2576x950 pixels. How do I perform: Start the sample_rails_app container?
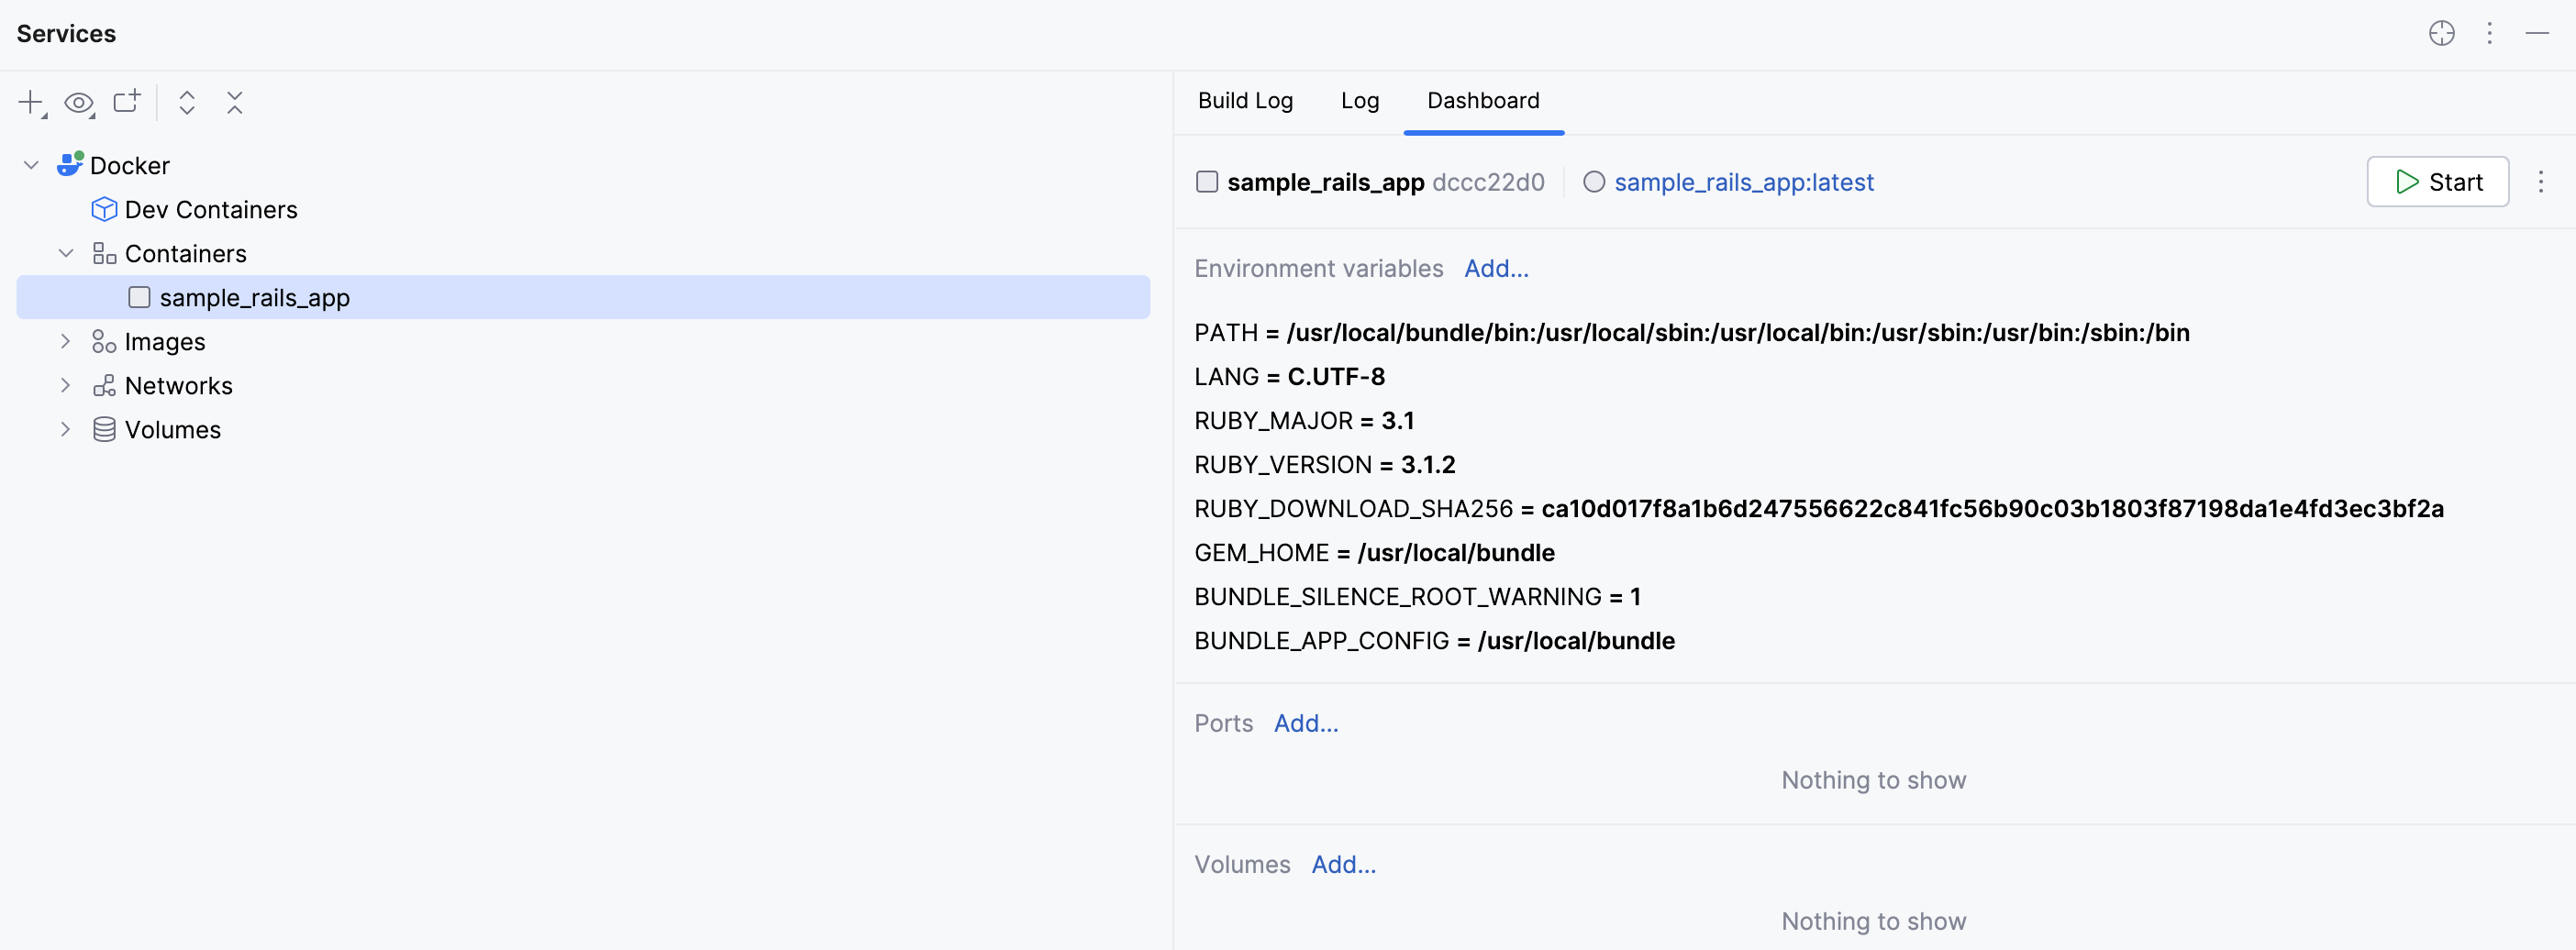tap(2437, 181)
